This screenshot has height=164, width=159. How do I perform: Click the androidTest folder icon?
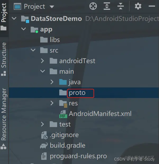[x=53, y=61]
